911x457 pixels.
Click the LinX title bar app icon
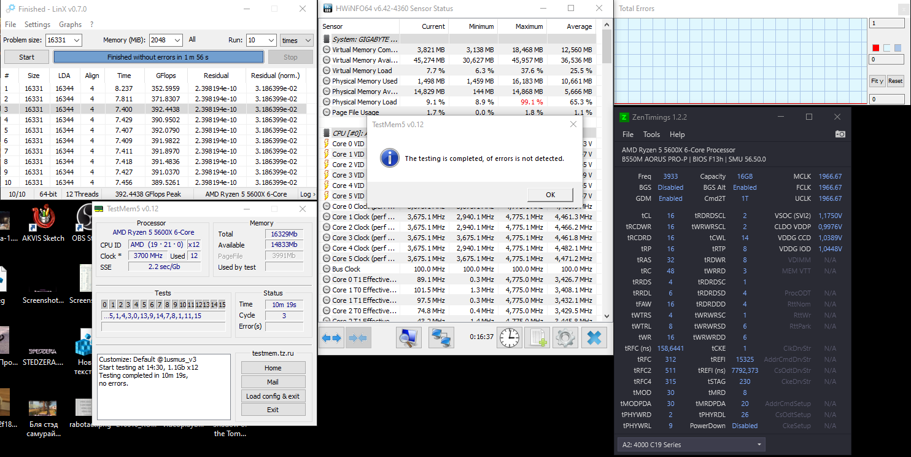click(10, 9)
